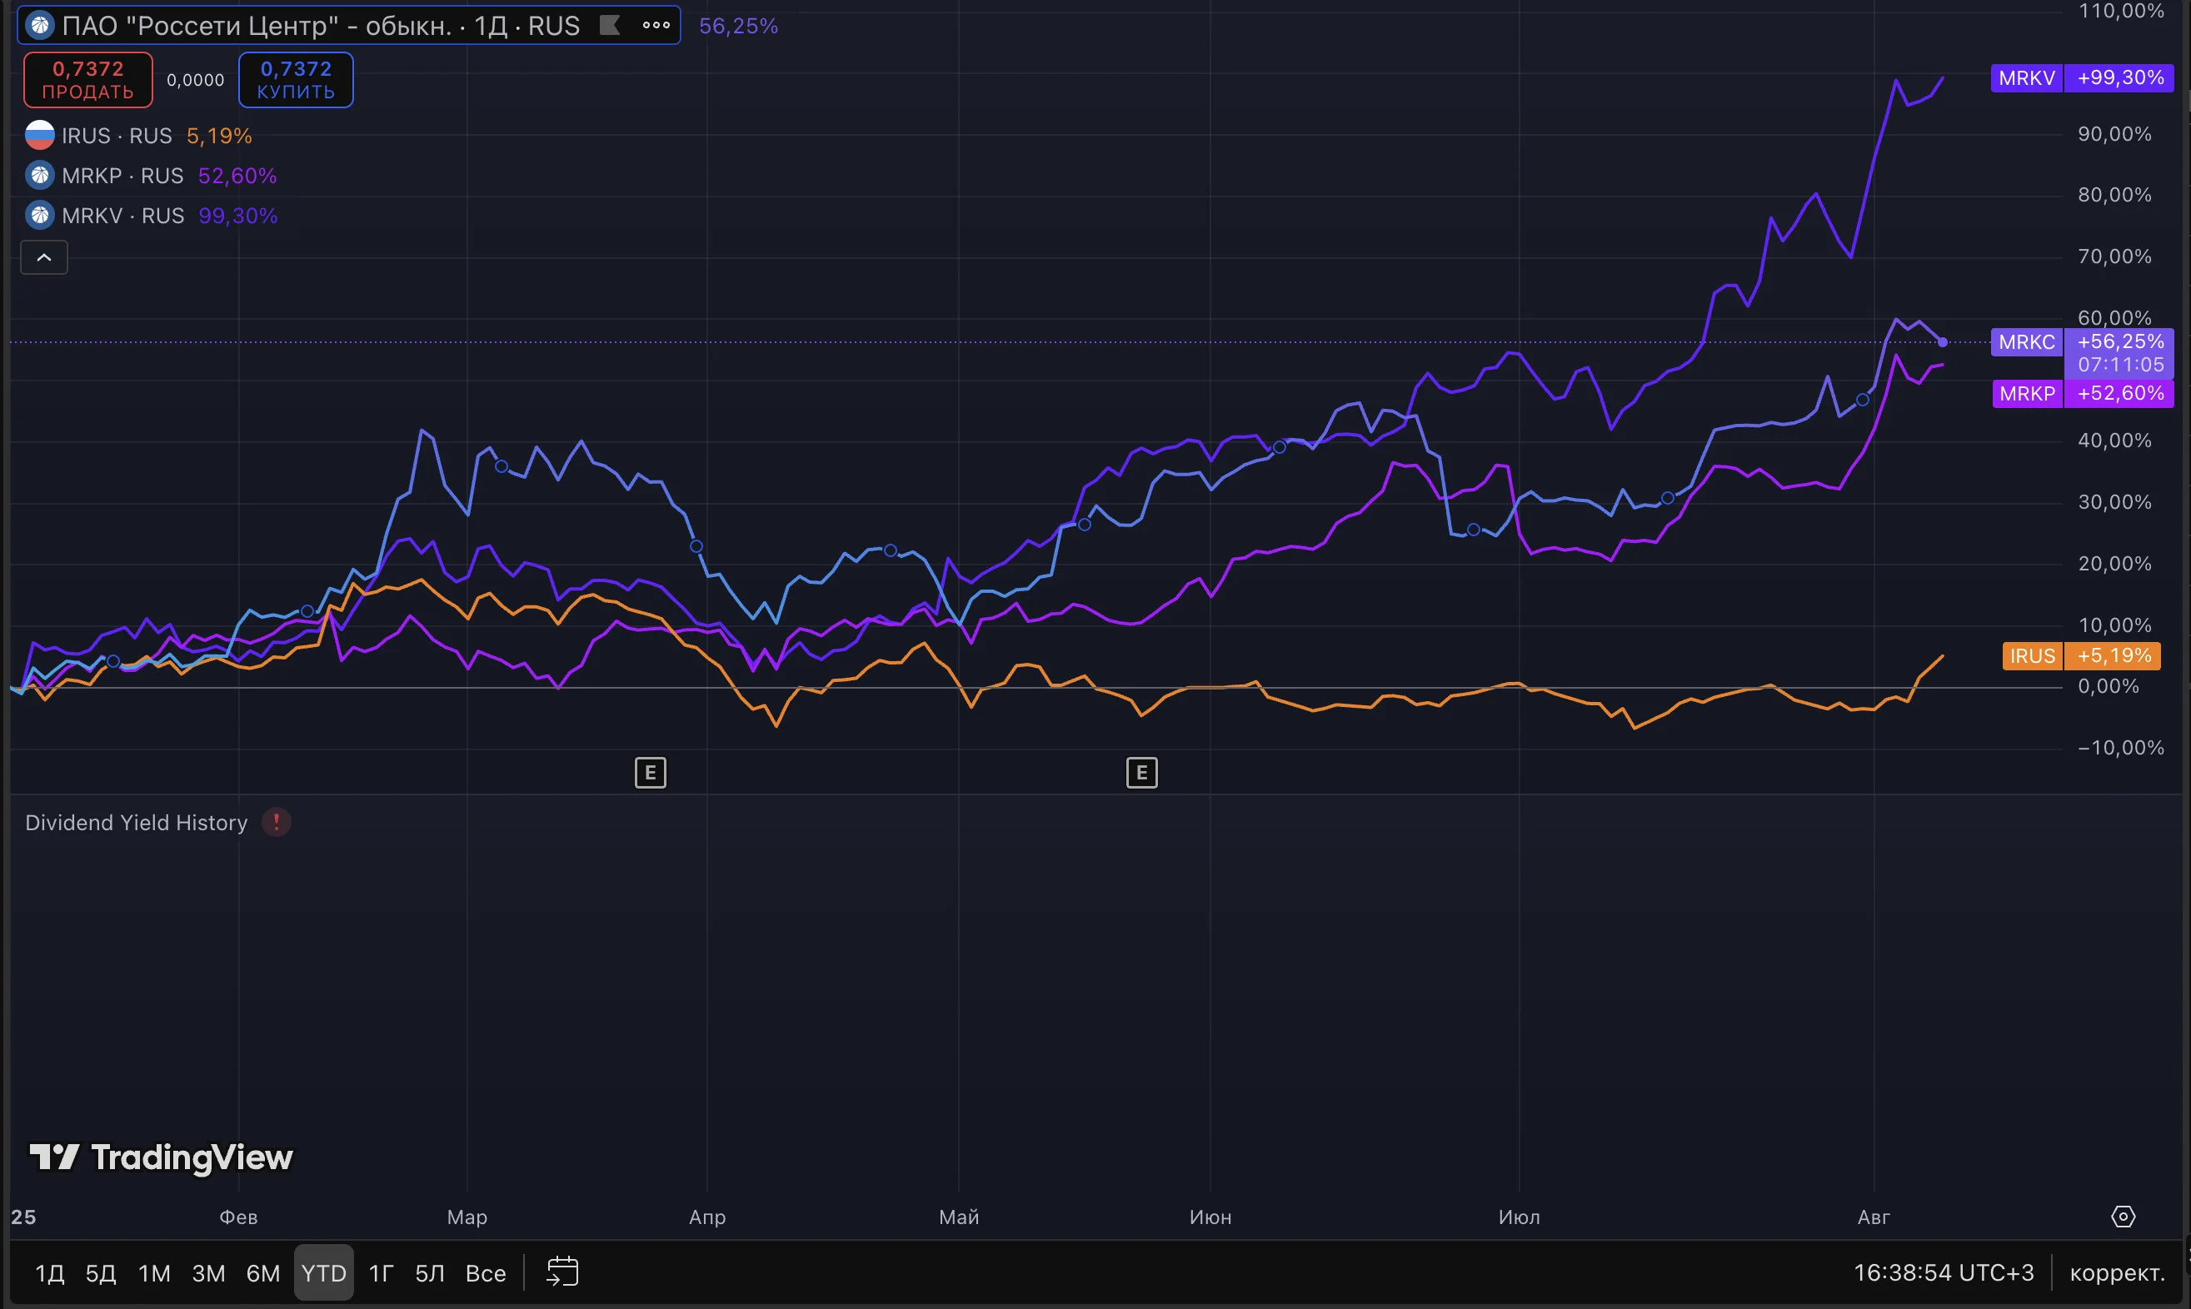Click the 56,25% value beside the symbol title
The height and width of the screenshot is (1309, 2191).
click(739, 26)
